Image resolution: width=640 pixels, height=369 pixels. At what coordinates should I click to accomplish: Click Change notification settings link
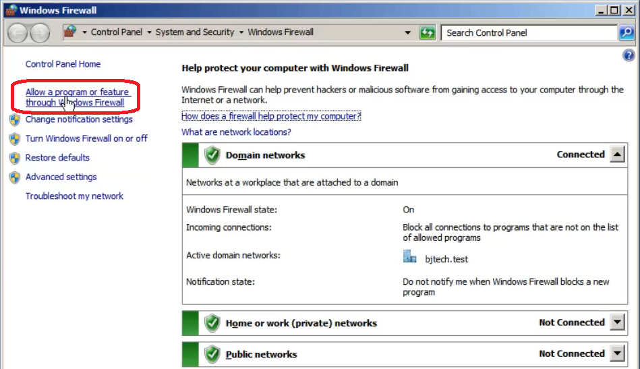(79, 119)
